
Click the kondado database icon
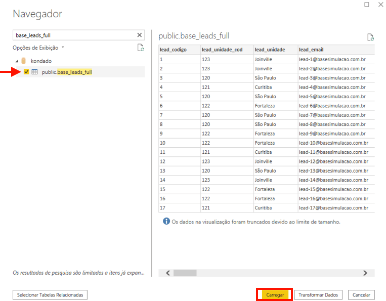[x=24, y=61]
